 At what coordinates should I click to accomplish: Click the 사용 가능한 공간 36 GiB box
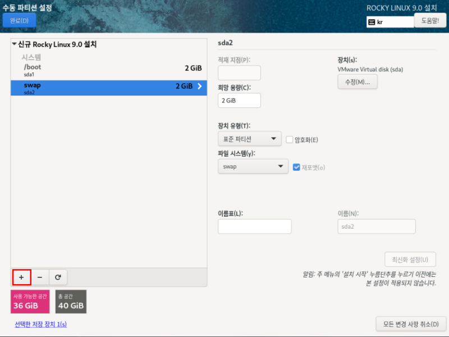[30, 302]
